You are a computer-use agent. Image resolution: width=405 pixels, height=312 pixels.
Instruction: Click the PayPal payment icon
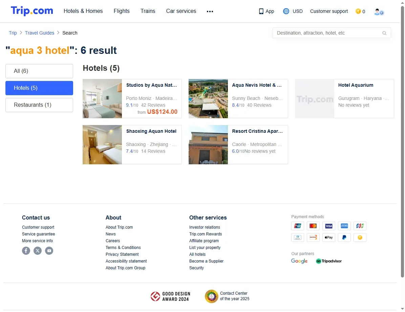click(x=344, y=237)
